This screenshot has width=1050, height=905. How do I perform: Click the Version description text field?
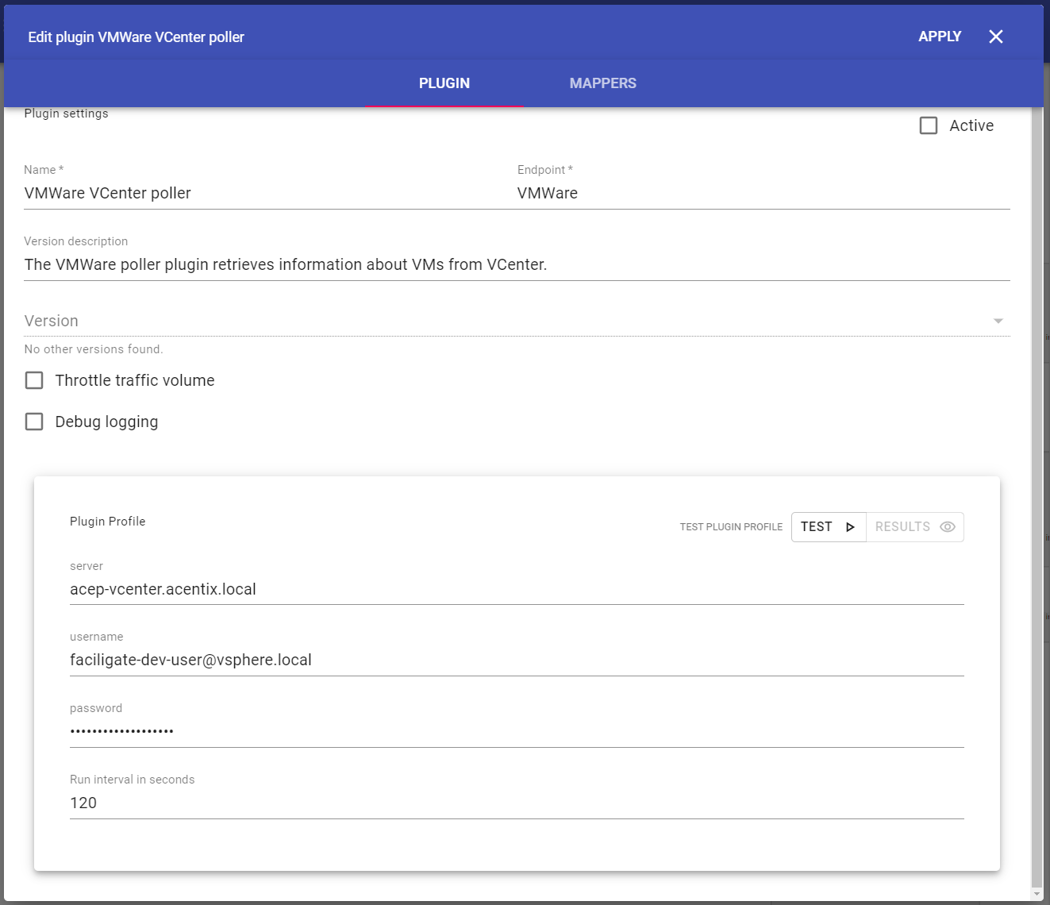pyautogui.click(x=516, y=264)
